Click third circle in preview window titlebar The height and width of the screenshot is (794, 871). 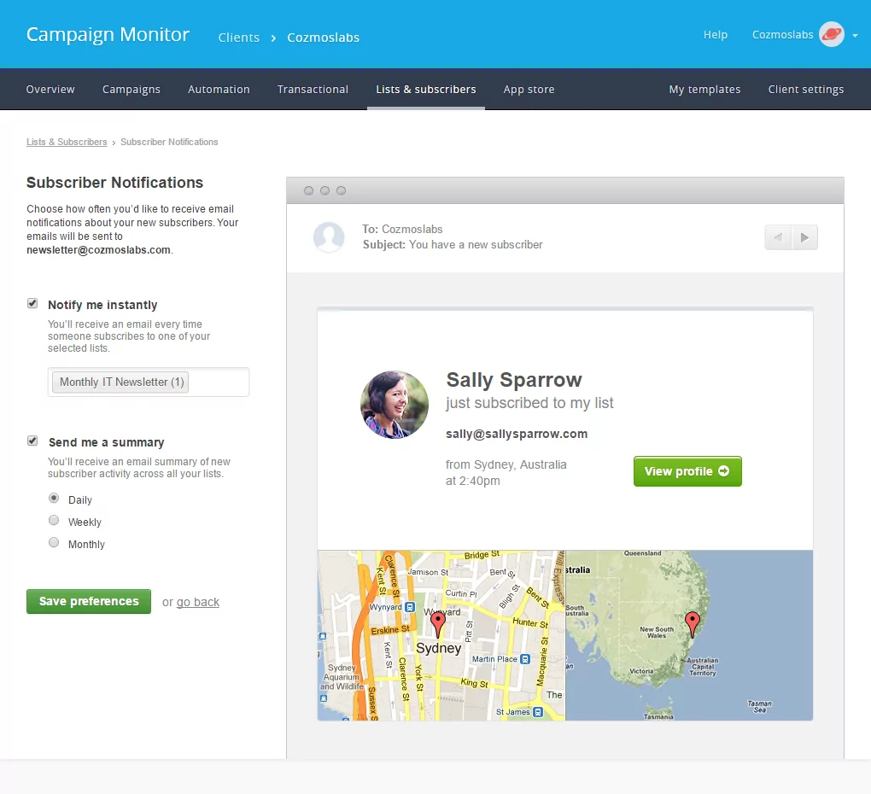click(x=341, y=191)
